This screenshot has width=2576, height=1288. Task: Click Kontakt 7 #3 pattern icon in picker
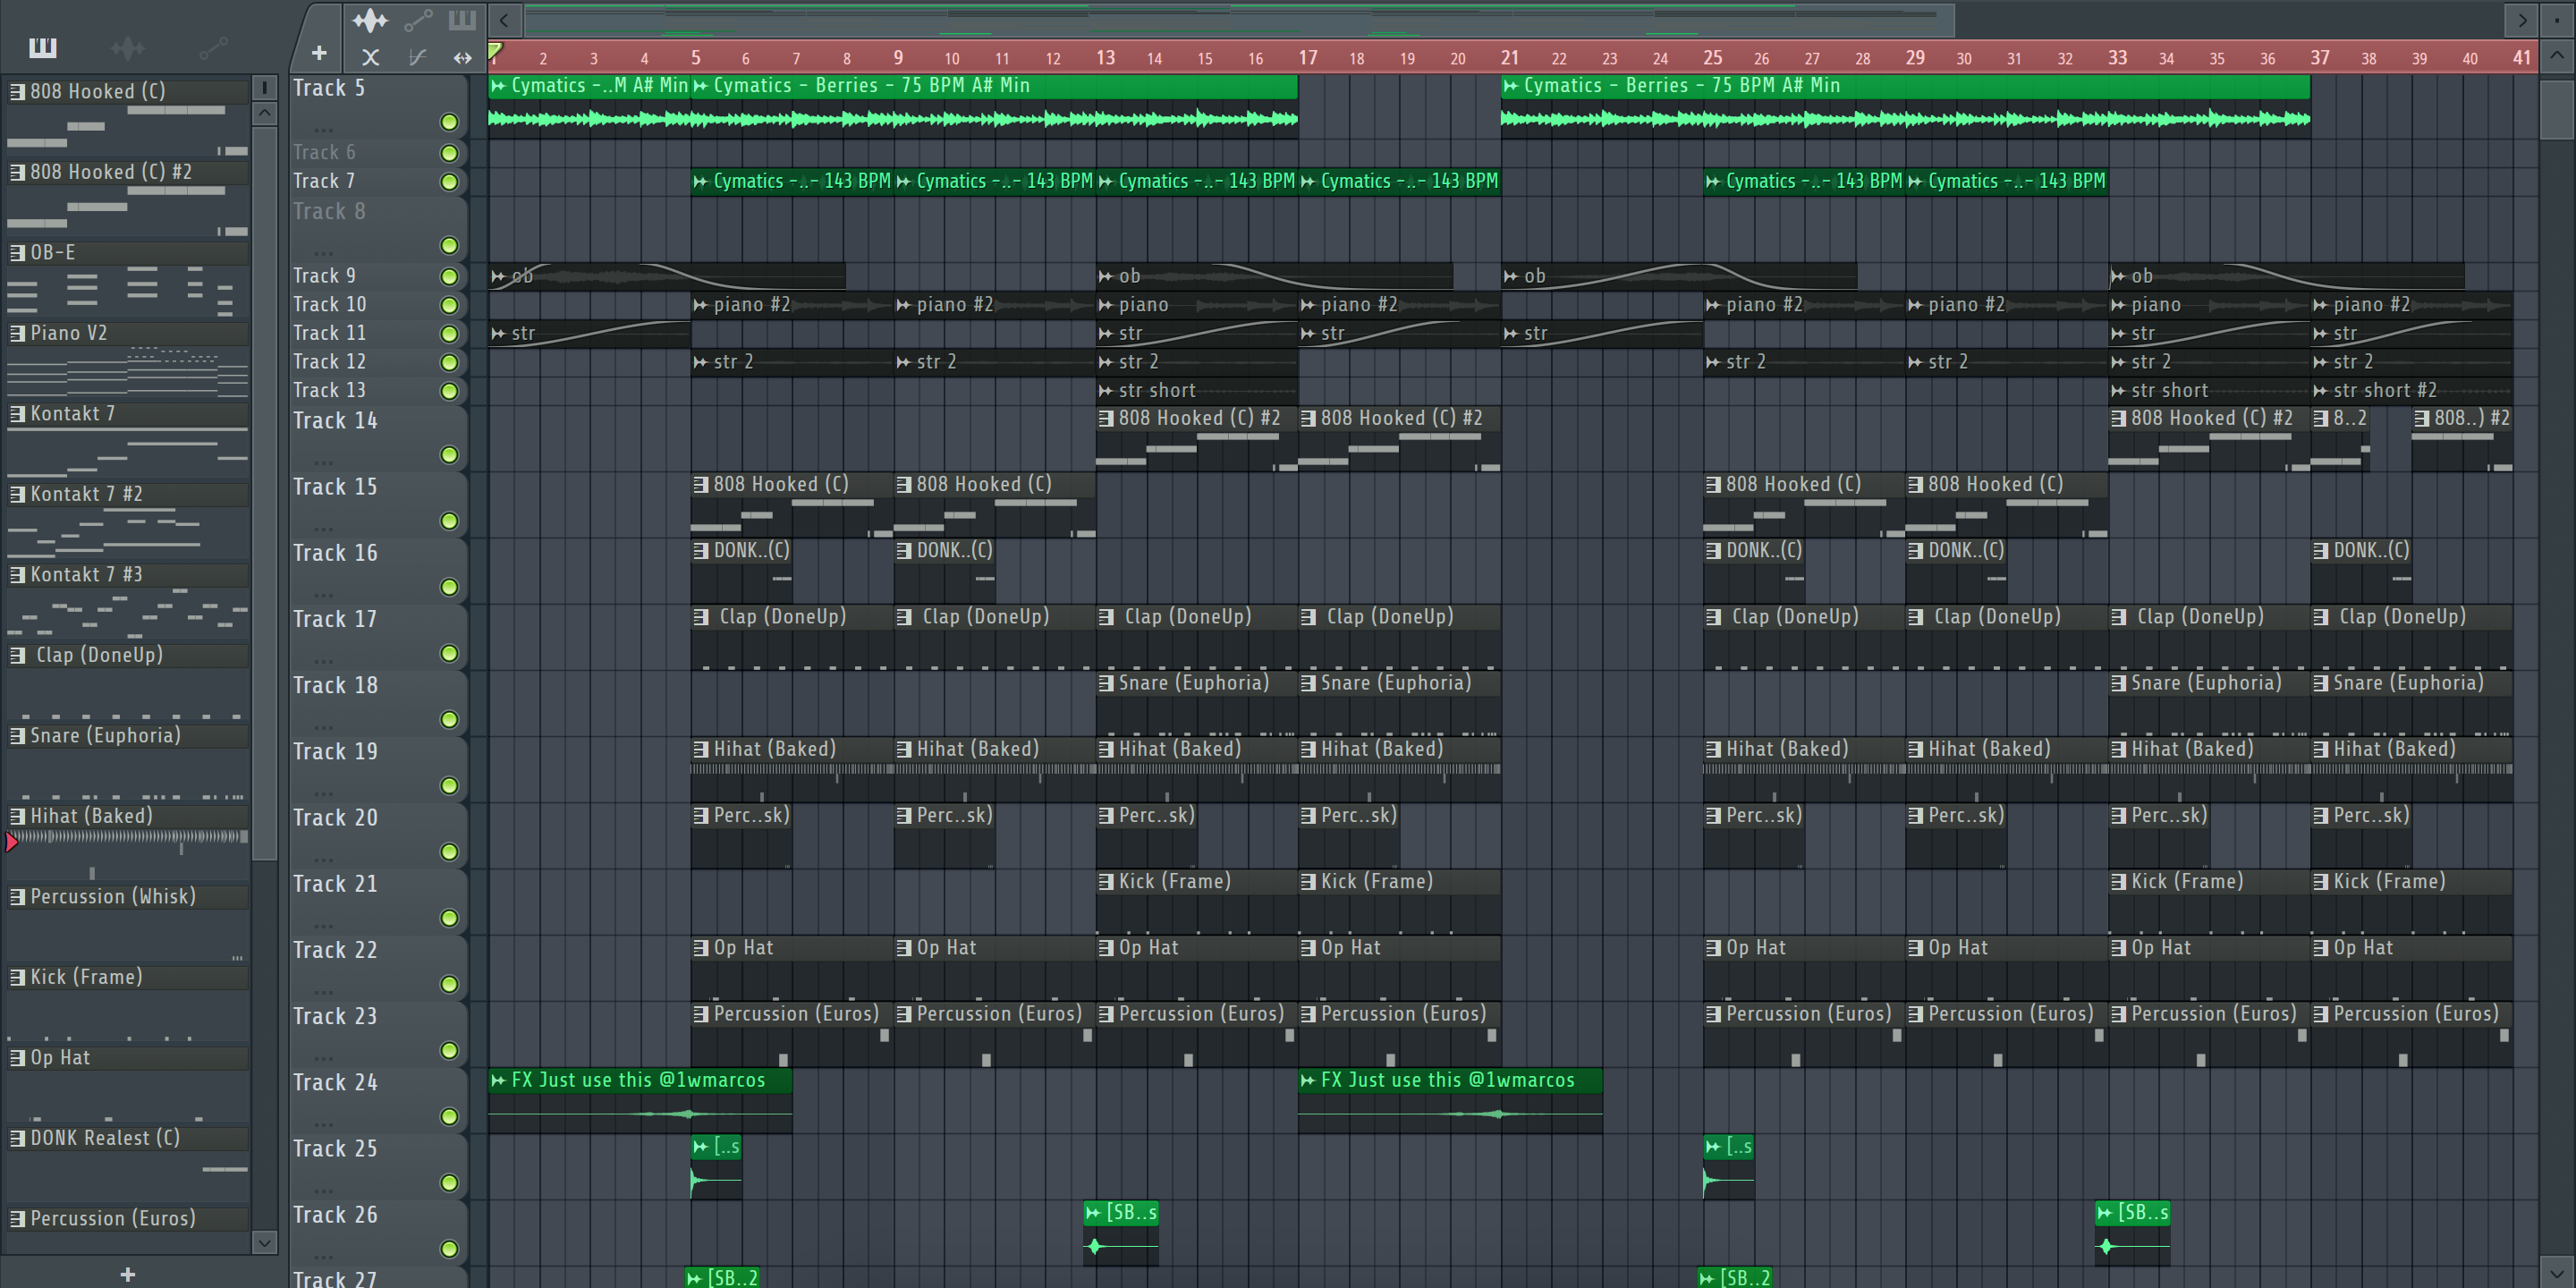pyautogui.click(x=17, y=575)
